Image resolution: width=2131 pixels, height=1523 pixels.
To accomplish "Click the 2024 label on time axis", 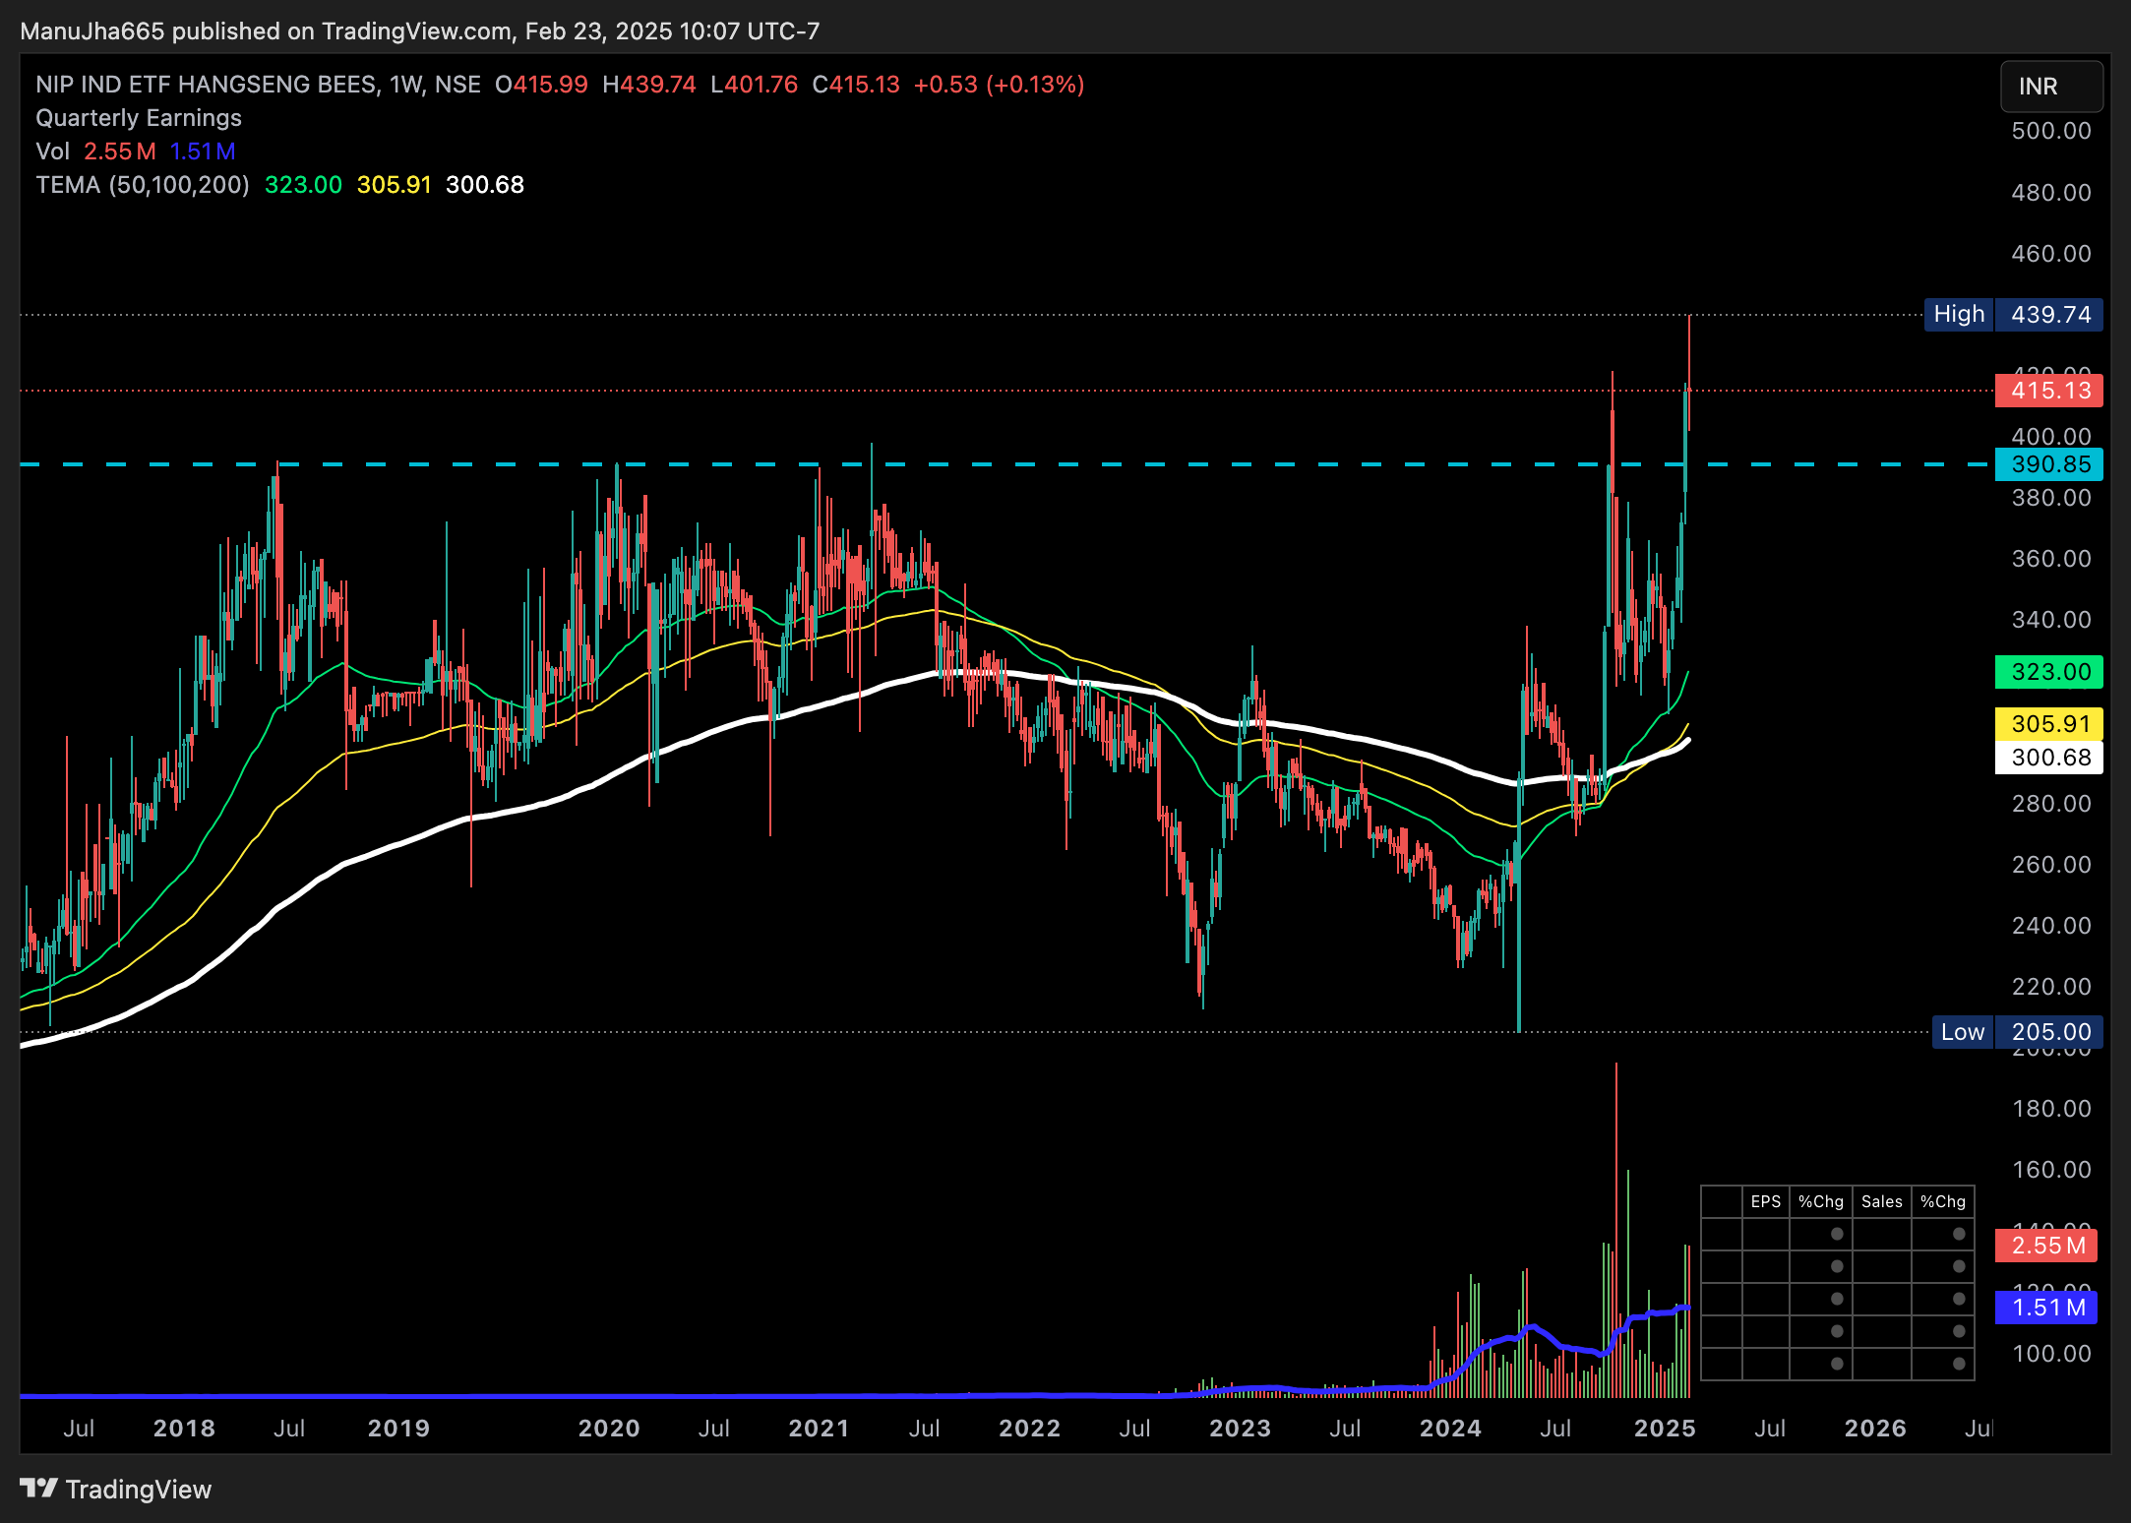I will point(1450,1429).
